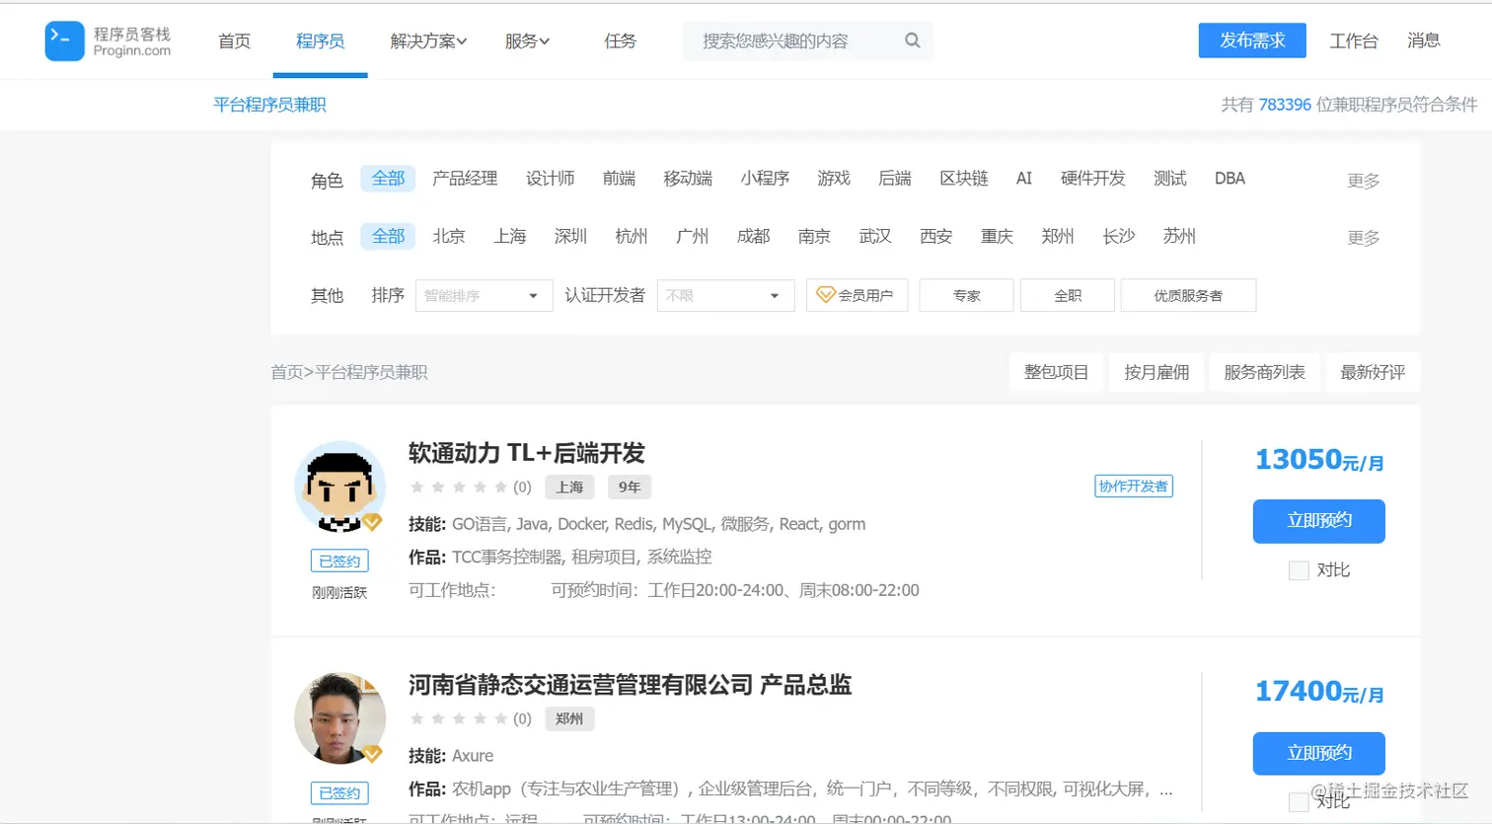Select 全部 in the 角色 filter
The image size is (1492, 824).
click(388, 179)
